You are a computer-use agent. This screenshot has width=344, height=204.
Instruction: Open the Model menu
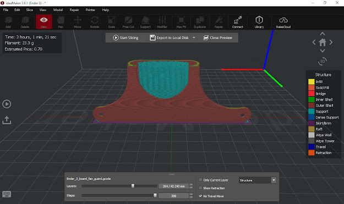point(58,10)
